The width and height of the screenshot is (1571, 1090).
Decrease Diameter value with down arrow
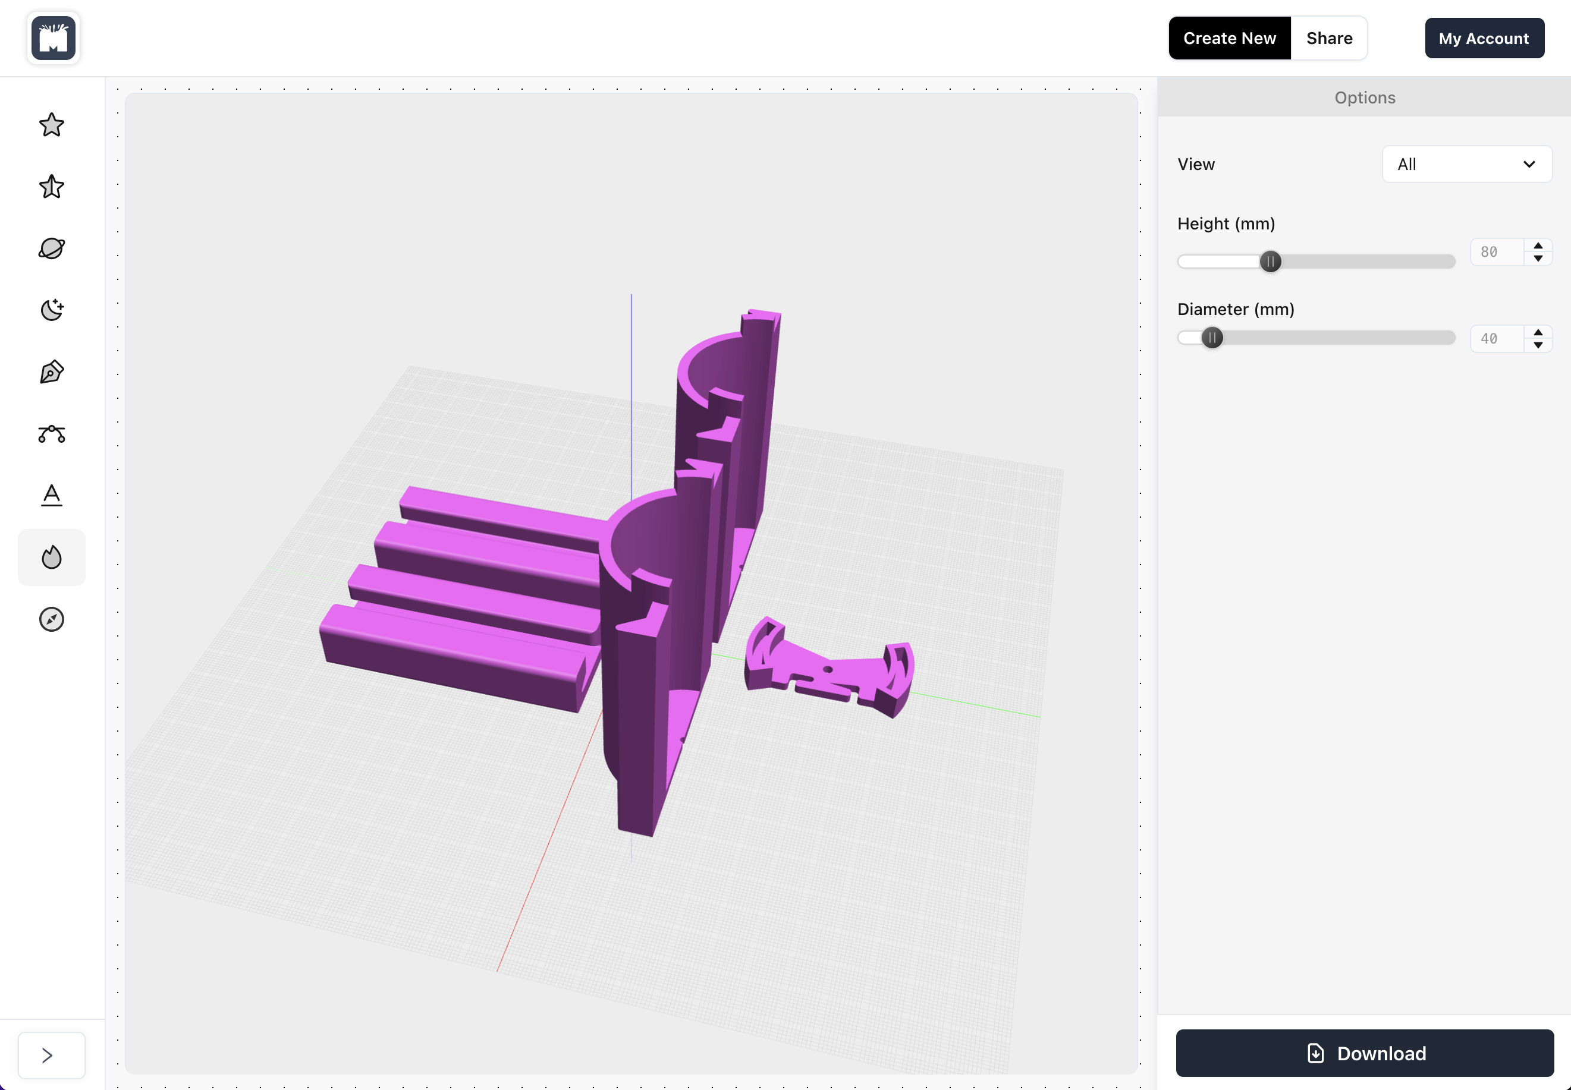click(1538, 345)
